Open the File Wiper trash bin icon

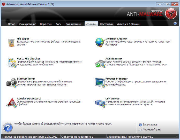click(x=11, y=43)
